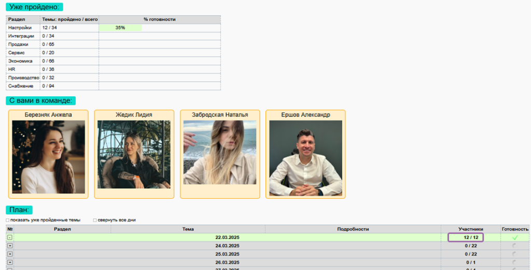Click the 35% green progress bar
531x270 pixels.
120,27
